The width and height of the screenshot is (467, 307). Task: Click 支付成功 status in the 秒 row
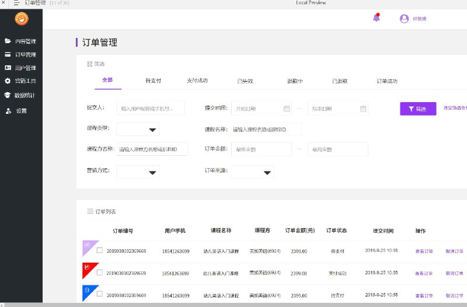click(x=337, y=273)
